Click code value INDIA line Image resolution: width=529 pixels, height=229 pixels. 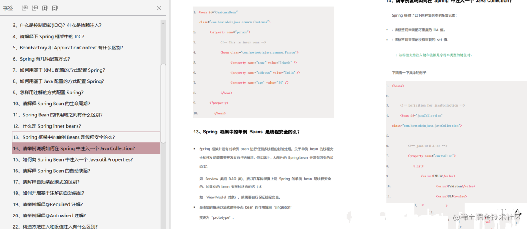[438, 176]
